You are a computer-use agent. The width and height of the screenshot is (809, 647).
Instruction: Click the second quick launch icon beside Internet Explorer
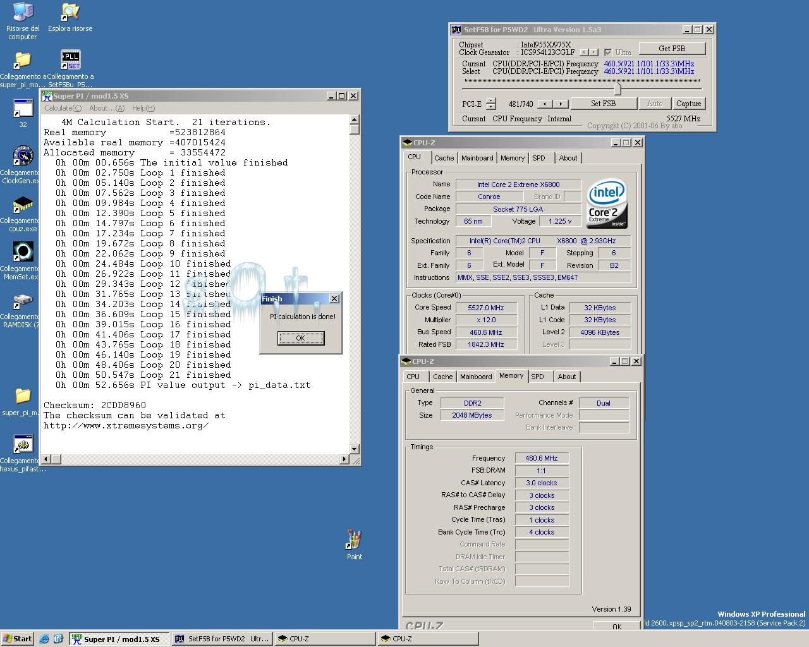pos(58,639)
